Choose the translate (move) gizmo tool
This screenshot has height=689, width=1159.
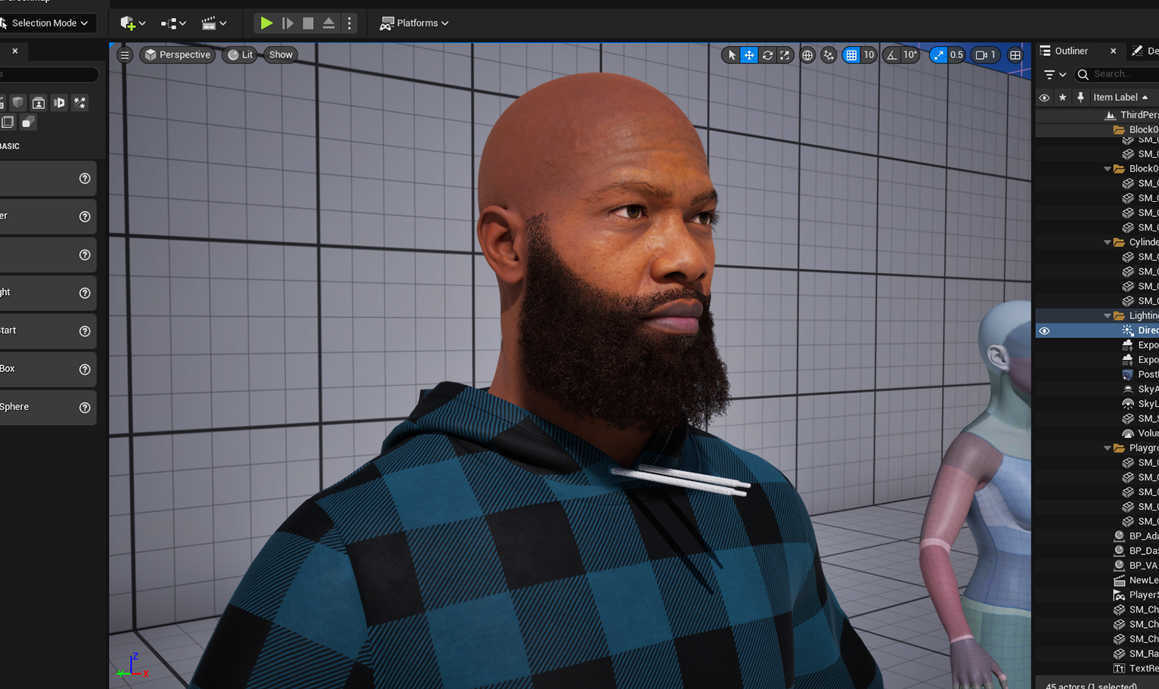[749, 55]
